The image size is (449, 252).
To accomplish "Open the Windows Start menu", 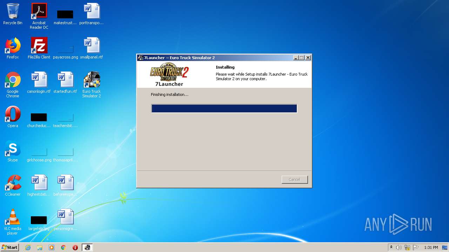I will [10, 247].
